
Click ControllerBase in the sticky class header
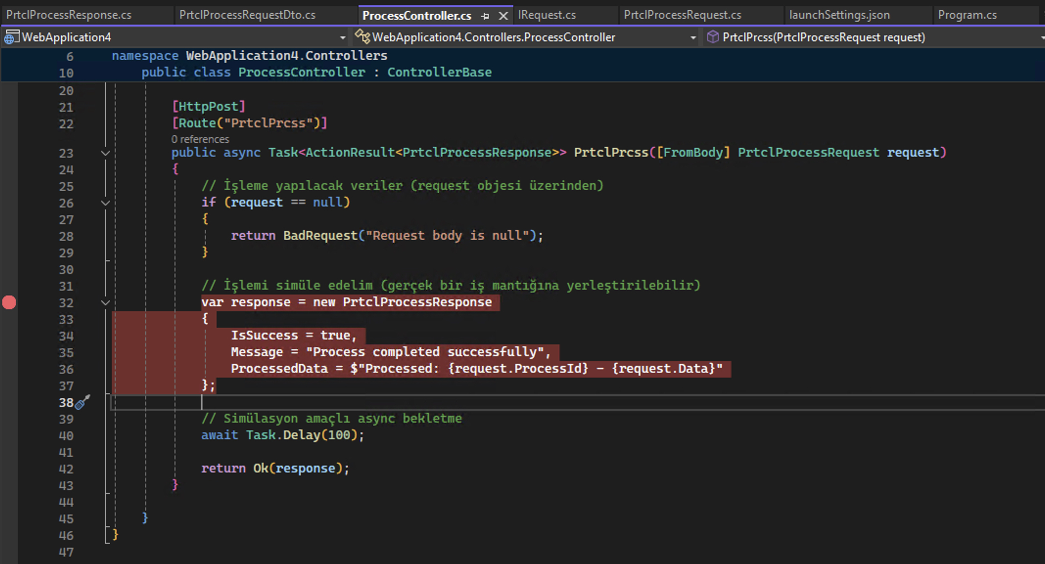pos(439,72)
